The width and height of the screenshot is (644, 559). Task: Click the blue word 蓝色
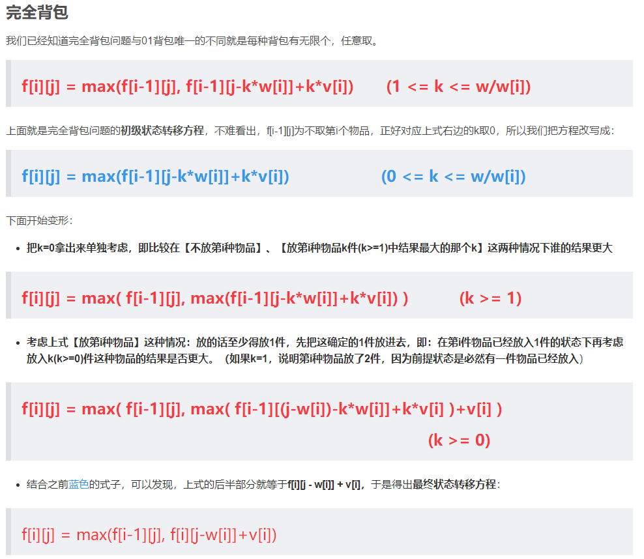(x=79, y=484)
